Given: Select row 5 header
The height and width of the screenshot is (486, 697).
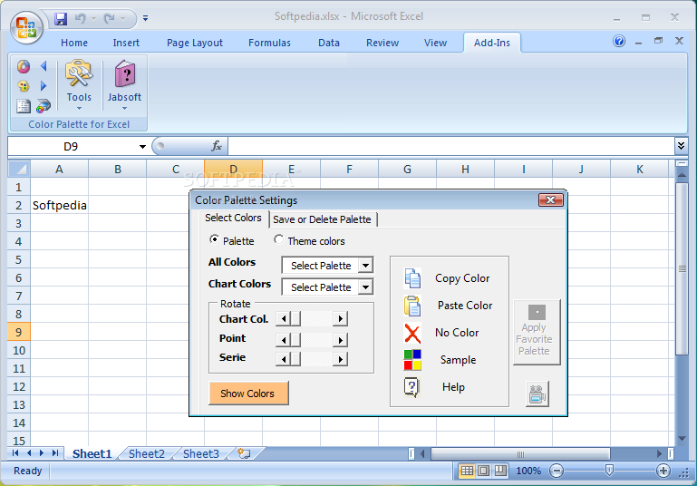Looking at the screenshot, I should point(19,259).
